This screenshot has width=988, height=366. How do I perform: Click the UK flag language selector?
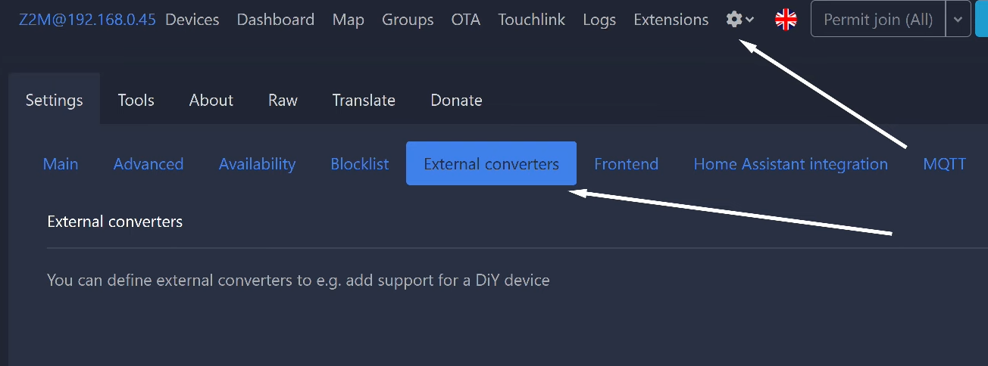tap(786, 20)
